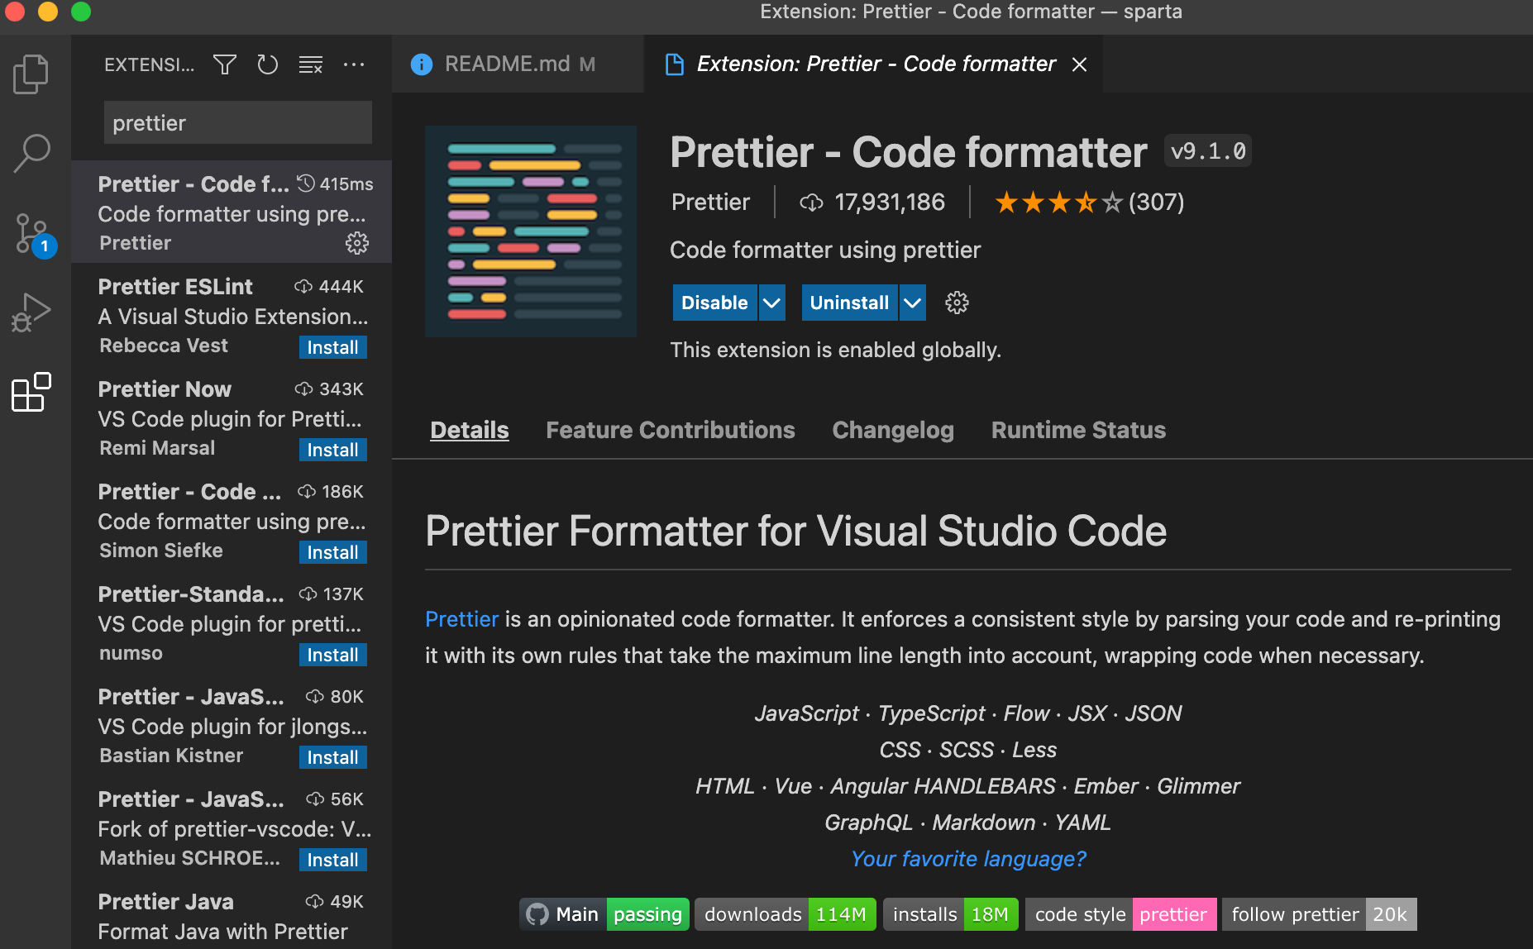Screen dimensions: 1533x949
Task: Install Mathieu SCHROE's Prettier extension
Action: coord(332,860)
